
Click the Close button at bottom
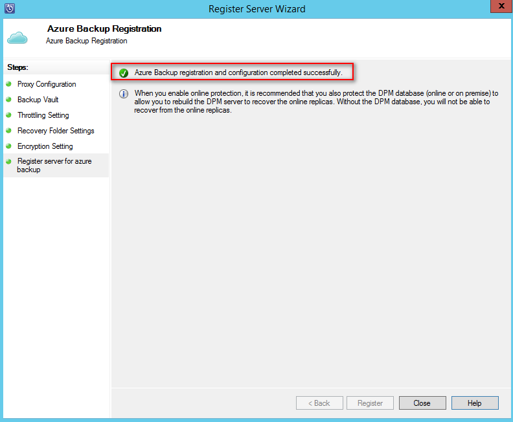pyautogui.click(x=422, y=403)
